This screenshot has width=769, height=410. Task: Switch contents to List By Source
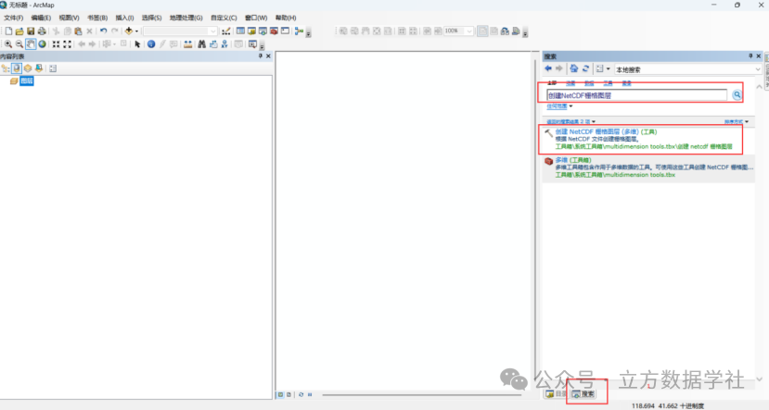click(x=17, y=68)
